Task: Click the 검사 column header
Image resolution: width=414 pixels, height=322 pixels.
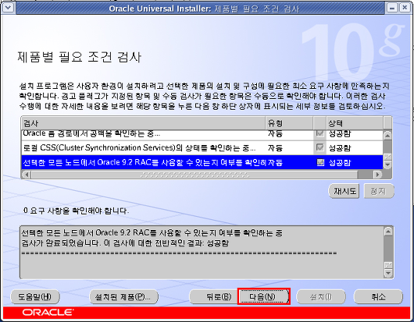Action: pos(144,123)
